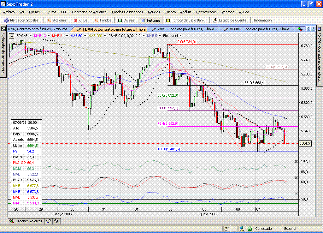This screenshot has height=233, width=323.
Task: Open Fondos de Saxo Bank icon
Action: [x=168, y=20]
